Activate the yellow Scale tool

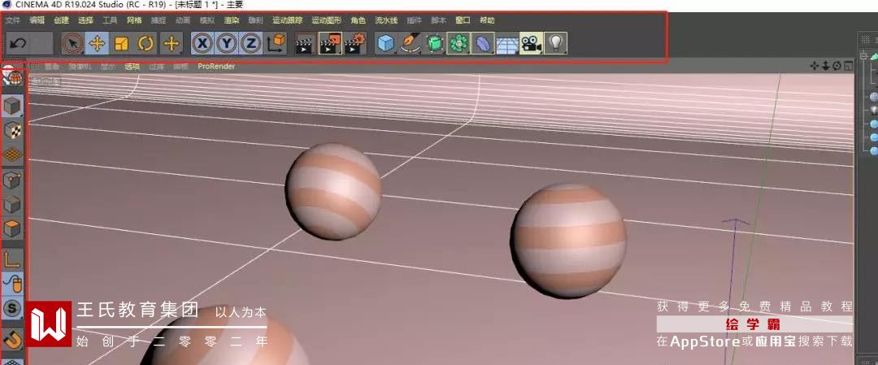click(x=121, y=43)
